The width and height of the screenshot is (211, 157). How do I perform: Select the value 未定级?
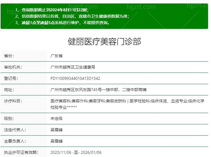tap(57, 119)
